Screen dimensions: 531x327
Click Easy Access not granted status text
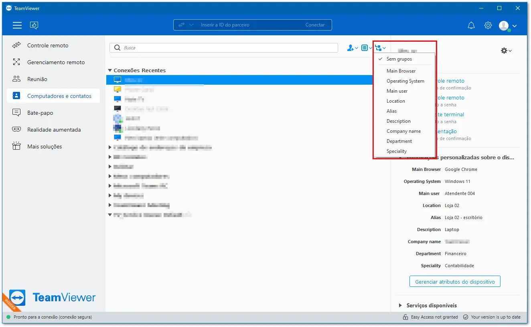434,317
